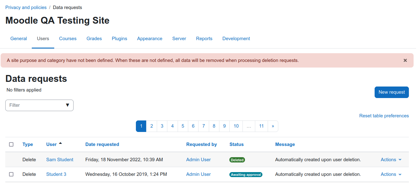Click the User column ascending sort arrow
The height and width of the screenshot is (183, 417).
point(60,143)
